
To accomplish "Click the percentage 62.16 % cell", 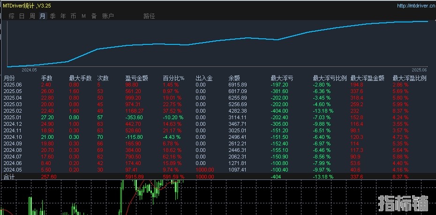I will pos(172,157).
